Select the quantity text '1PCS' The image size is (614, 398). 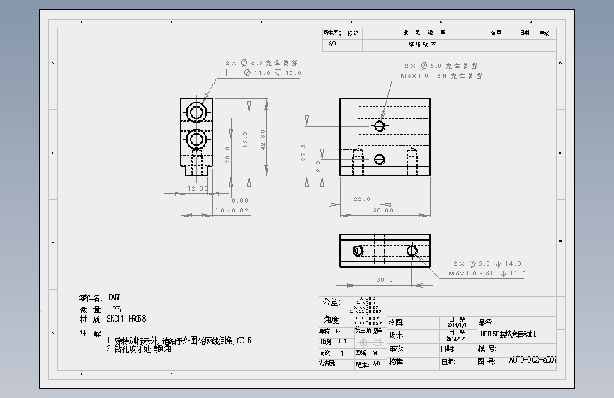(x=115, y=309)
